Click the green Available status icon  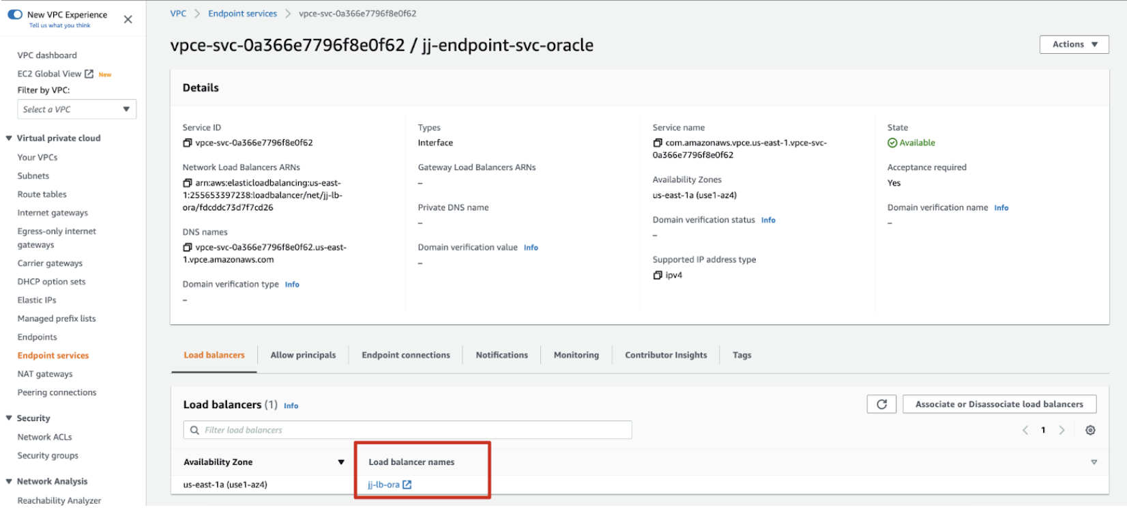[x=892, y=143]
